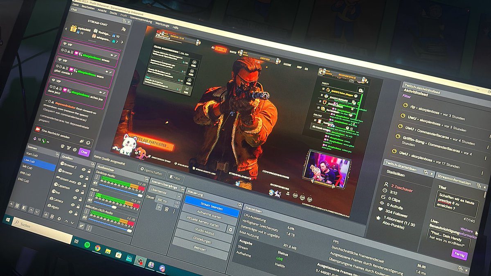Move scene up with arrow icon

(x=31, y=209)
